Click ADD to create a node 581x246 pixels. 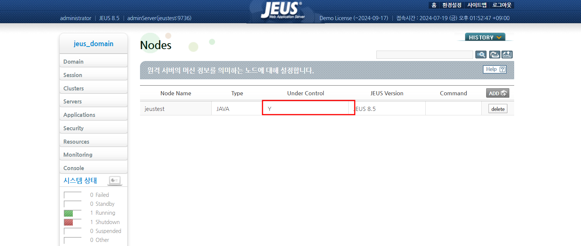coord(497,93)
